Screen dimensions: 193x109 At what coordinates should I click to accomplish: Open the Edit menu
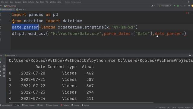(x=7, y=2)
